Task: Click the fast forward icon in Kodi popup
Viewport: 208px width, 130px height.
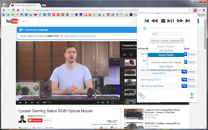Action: click(179, 21)
